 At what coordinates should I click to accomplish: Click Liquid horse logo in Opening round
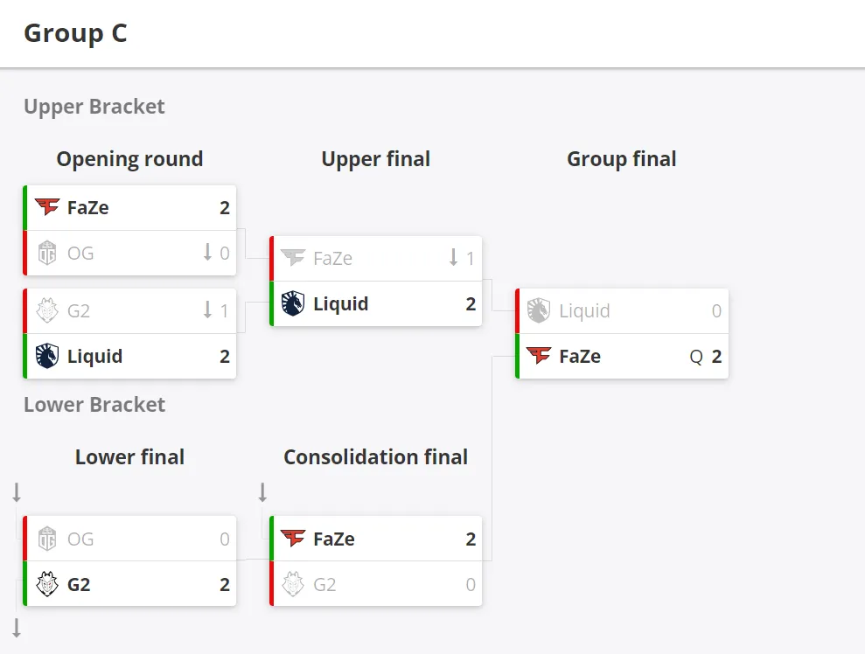pos(47,356)
